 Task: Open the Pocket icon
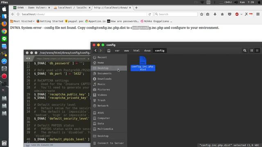(230, 14)
